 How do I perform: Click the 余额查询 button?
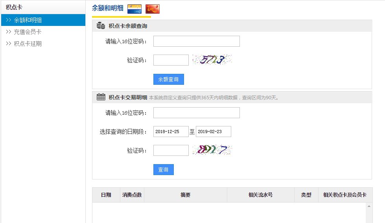click(169, 79)
